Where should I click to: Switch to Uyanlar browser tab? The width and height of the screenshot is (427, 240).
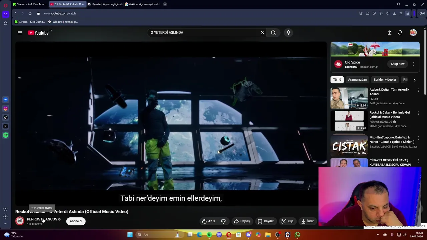105,4
